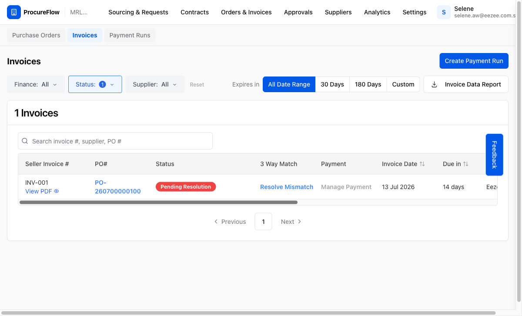
Task: Click the 13 Jul 2026 invoice date
Action: click(x=398, y=187)
